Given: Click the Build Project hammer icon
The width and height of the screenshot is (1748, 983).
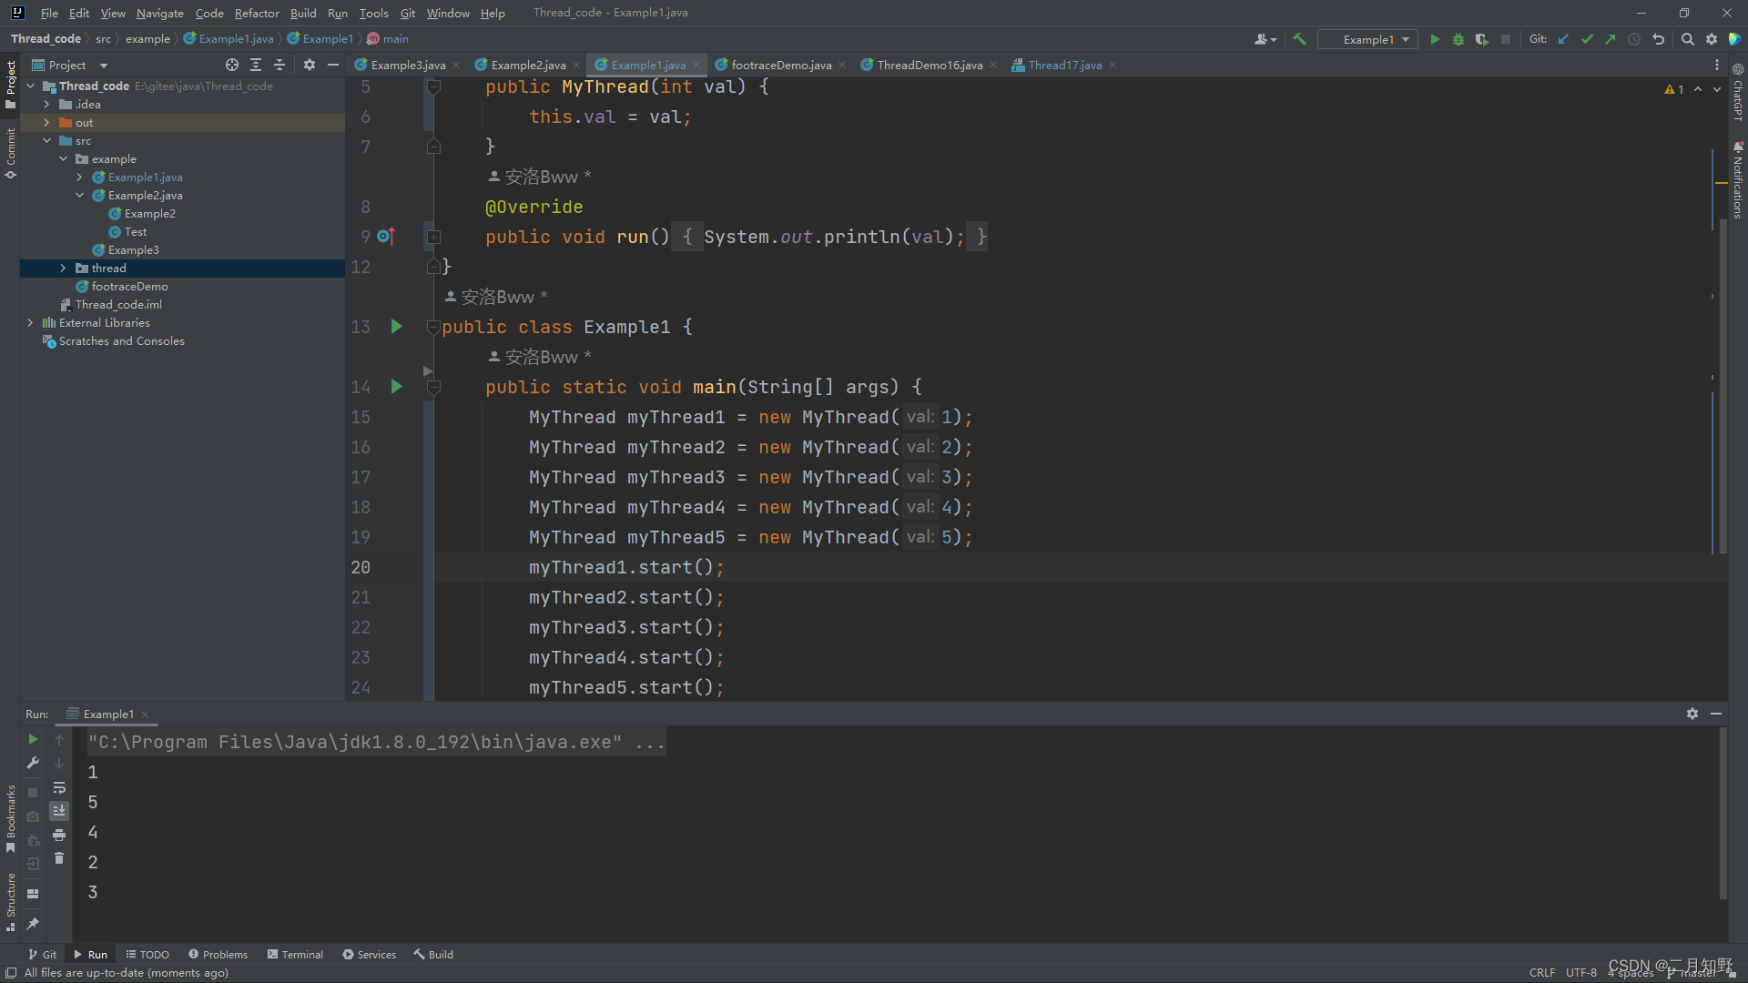Looking at the screenshot, I should coord(1299,39).
